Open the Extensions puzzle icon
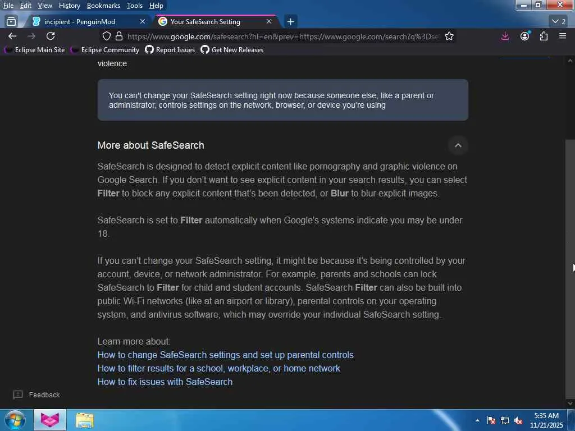The image size is (575, 431). point(544,36)
